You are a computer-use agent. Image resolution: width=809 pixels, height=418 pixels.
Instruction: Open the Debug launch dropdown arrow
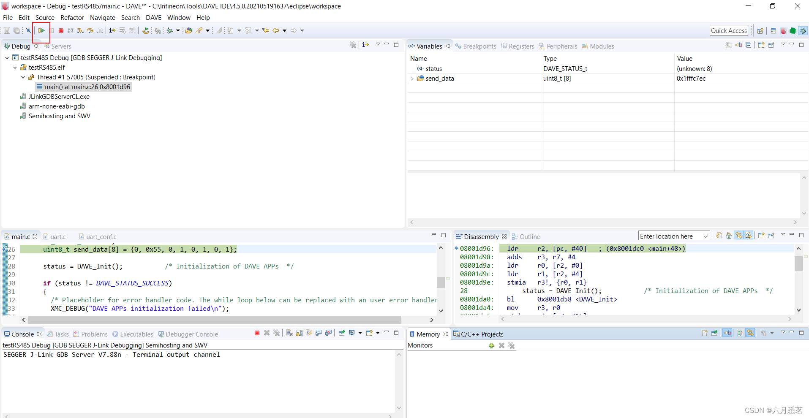click(178, 30)
